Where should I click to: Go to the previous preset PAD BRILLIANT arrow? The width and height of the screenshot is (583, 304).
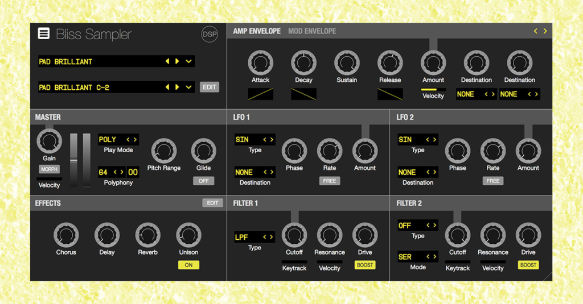pyautogui.click(x=167, y=61)
